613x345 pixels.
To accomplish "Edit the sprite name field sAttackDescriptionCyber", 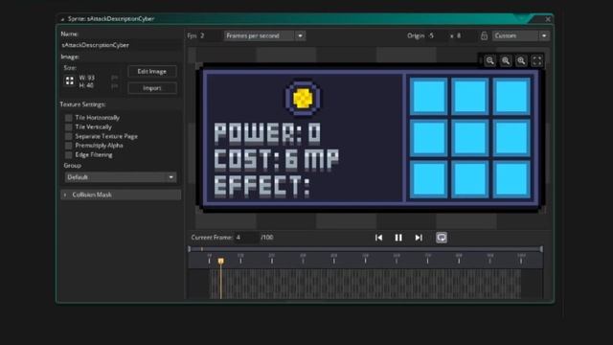I will 120,45.
